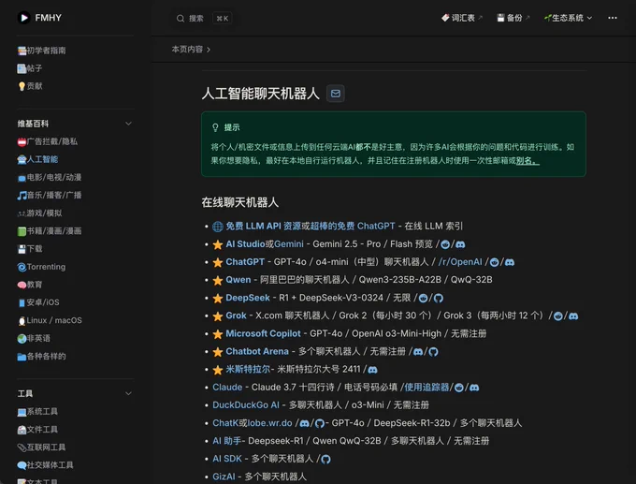Click Discord icon in 米斯特拉尔 row

372,370
